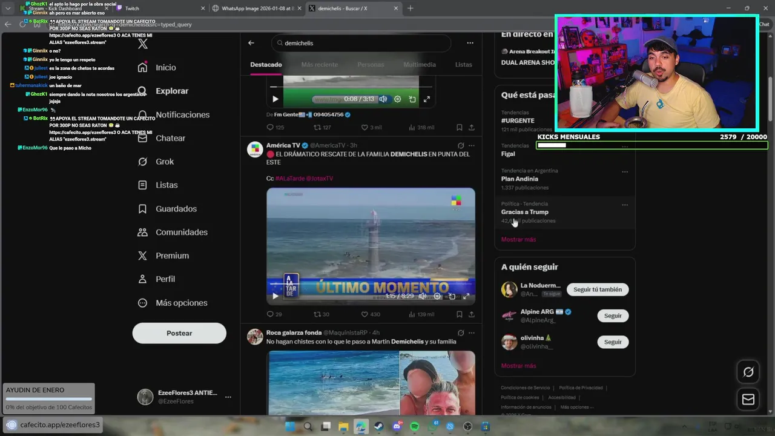This screenshot has height=436, width=775.
Task: Share the Fm Gente video post
Action: click(472, 128)
